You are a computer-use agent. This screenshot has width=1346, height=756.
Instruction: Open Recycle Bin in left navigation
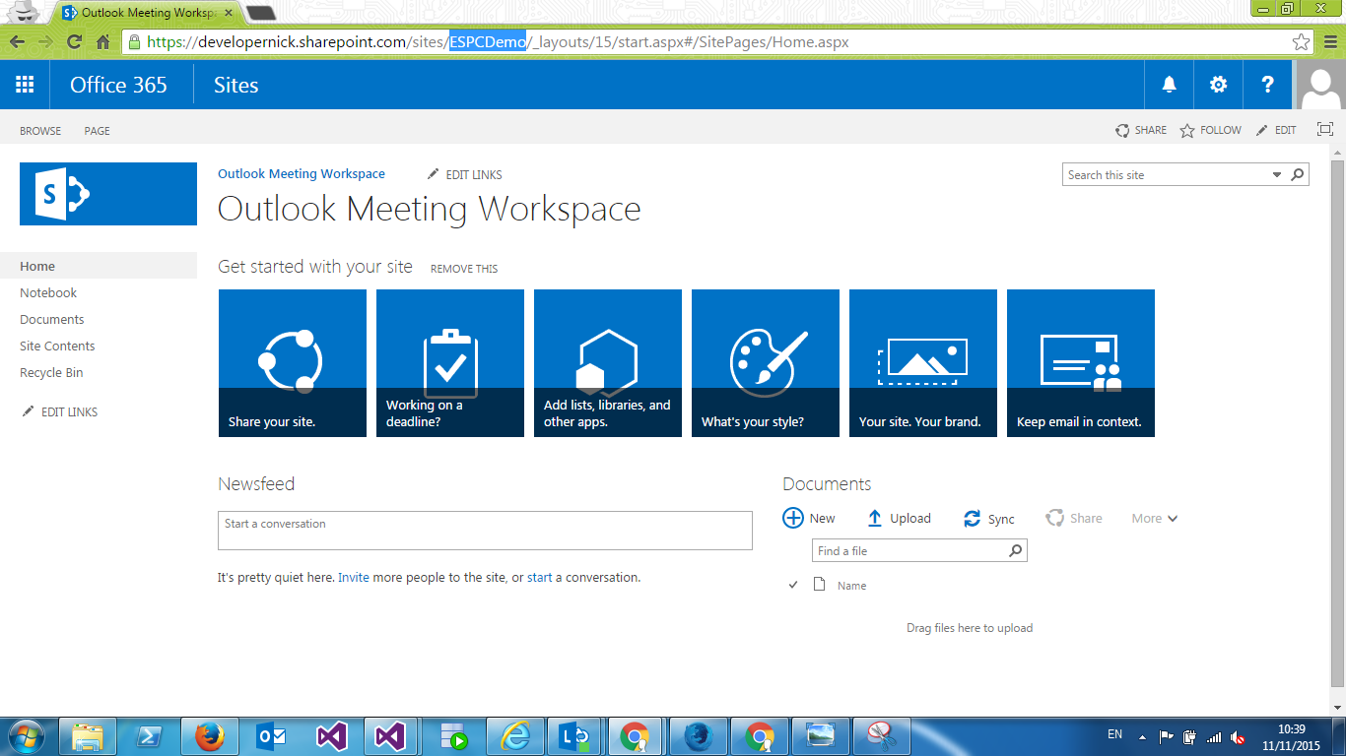(51, 372)
